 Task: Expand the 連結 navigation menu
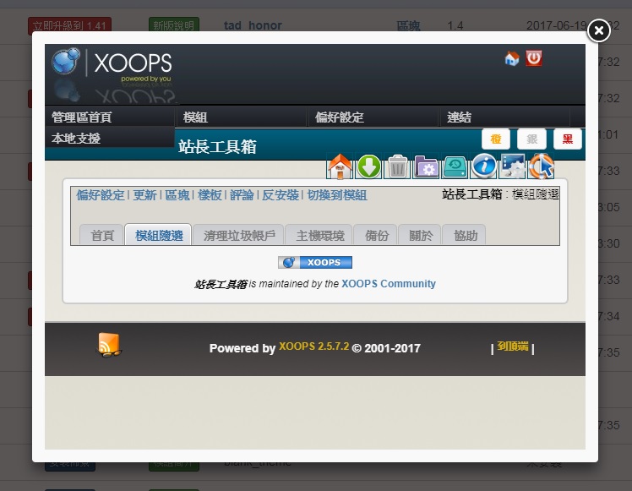click(x=460, y=117)
